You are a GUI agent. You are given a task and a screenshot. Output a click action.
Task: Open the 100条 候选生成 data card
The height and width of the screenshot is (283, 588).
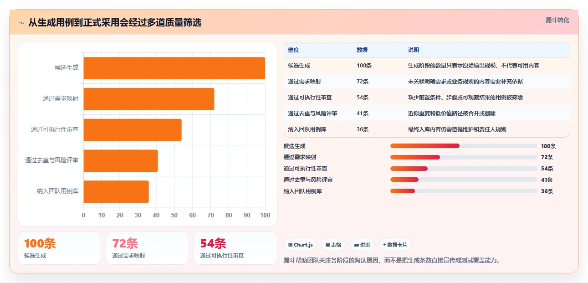(x=59, y=248)
